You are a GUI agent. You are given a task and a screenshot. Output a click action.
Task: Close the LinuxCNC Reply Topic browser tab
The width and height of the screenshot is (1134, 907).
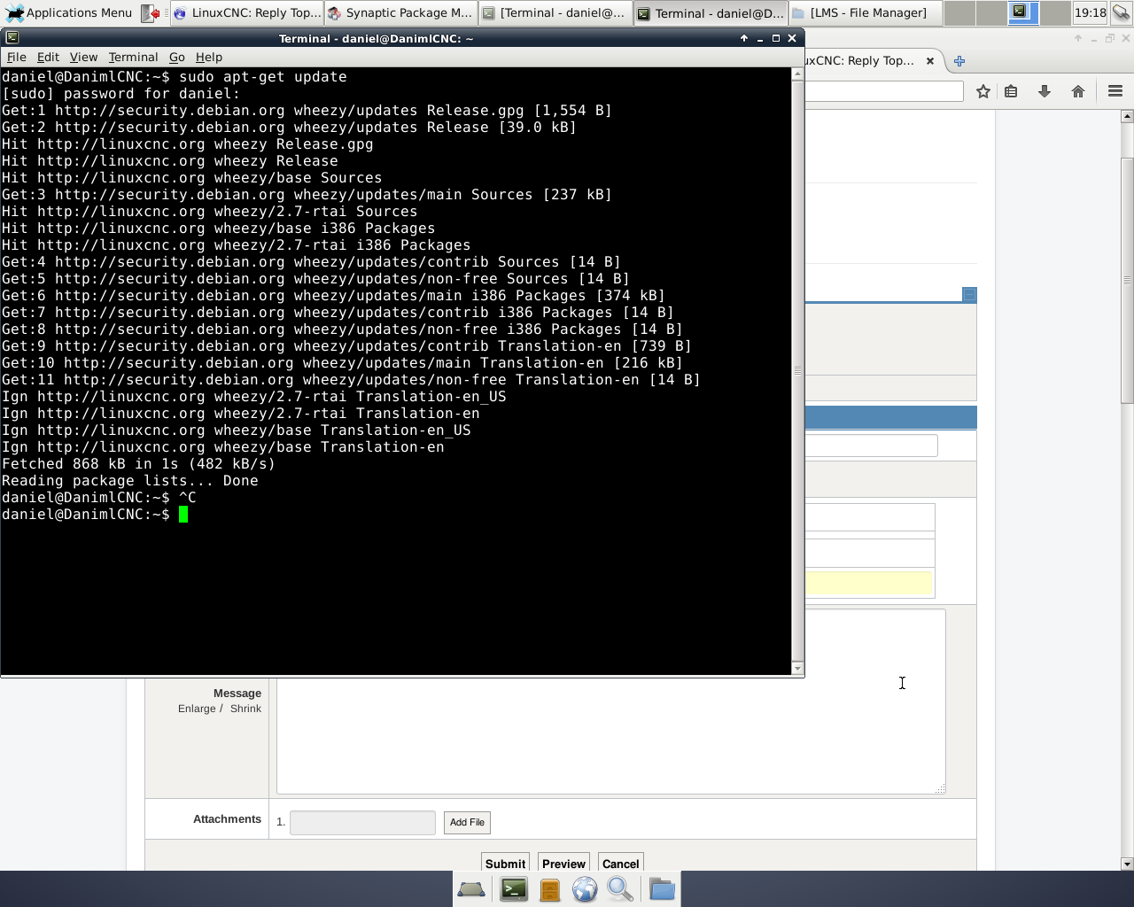[930, 61]
